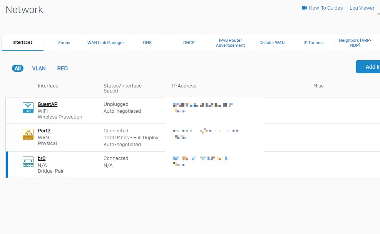
Task: Filter interfaces by VLAN
Action: coord(39,68)
